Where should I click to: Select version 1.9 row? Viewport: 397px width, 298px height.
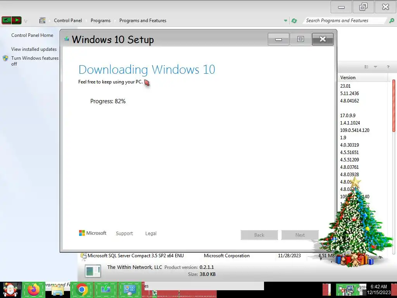(343, 138)
